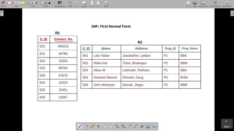Select the blue pen color
Screen dimensions: 234x131
click(x=16, y=3)
